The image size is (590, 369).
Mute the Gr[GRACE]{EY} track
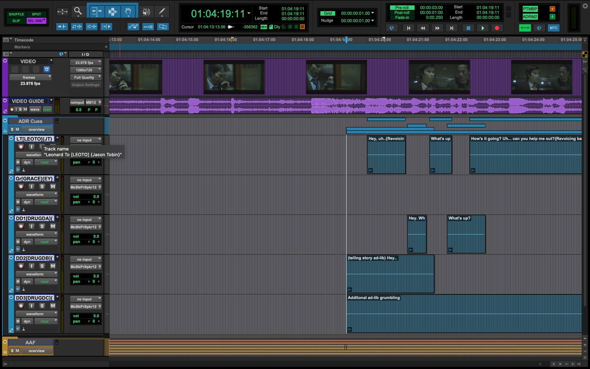pos(53,187)
